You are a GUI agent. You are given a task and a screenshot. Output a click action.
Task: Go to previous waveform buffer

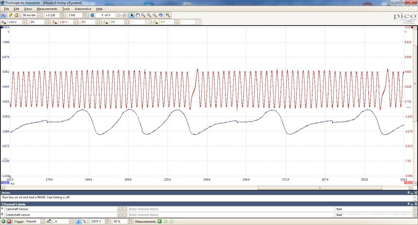(x=92, y=15)
